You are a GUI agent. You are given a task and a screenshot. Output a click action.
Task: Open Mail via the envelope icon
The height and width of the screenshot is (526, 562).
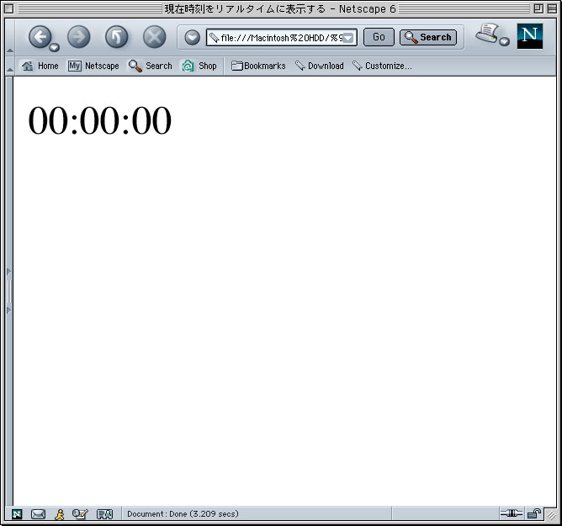tap(38, 514)
